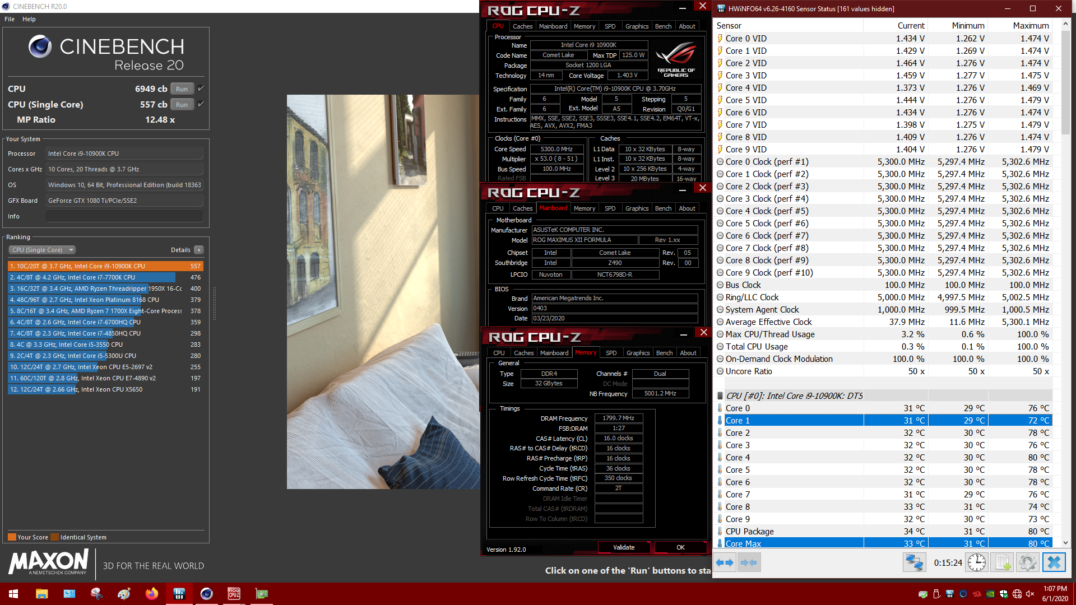Screen dimensions: 1076x605
Task: Minimize the top ROG CPU-Z window
Action: tap(682, 7)
